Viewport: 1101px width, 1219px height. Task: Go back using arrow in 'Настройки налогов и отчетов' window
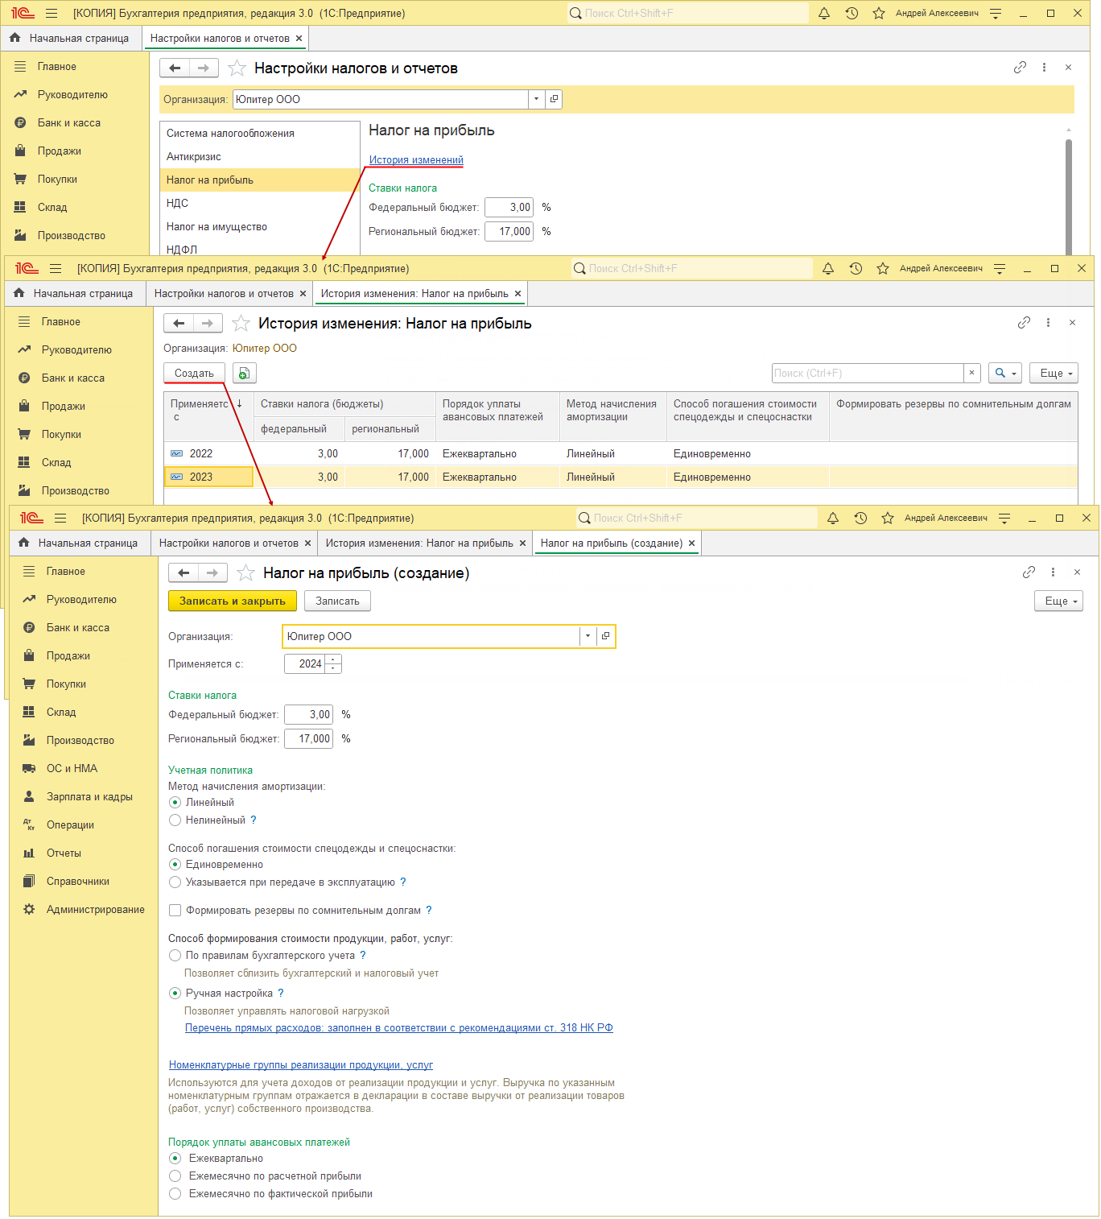(x=175, y=68)
